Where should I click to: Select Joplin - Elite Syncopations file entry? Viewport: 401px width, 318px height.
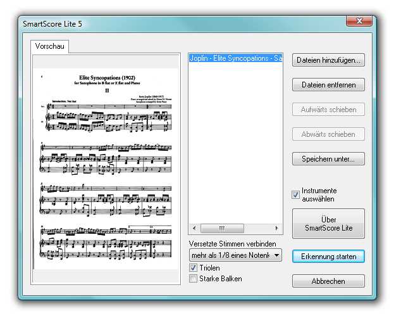235,58
